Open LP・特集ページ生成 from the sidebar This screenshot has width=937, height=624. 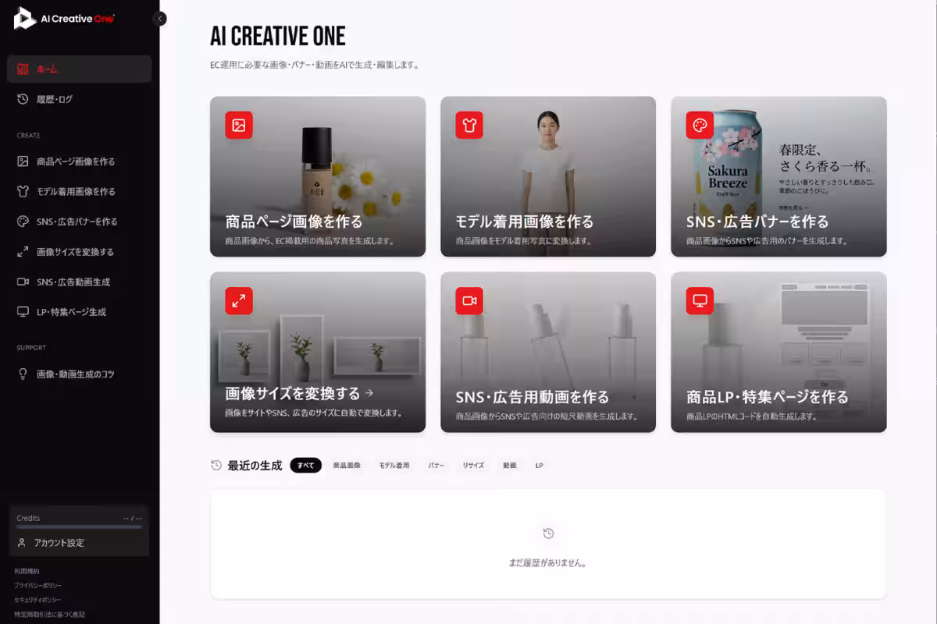[79, 312]
